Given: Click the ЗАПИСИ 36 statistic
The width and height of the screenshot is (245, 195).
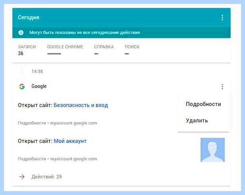Looking at the screenshot, I should coord(27,50).
